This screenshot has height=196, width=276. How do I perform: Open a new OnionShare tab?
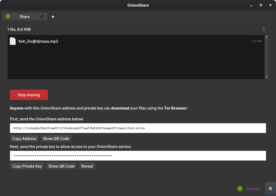click(x=53, y=16)
